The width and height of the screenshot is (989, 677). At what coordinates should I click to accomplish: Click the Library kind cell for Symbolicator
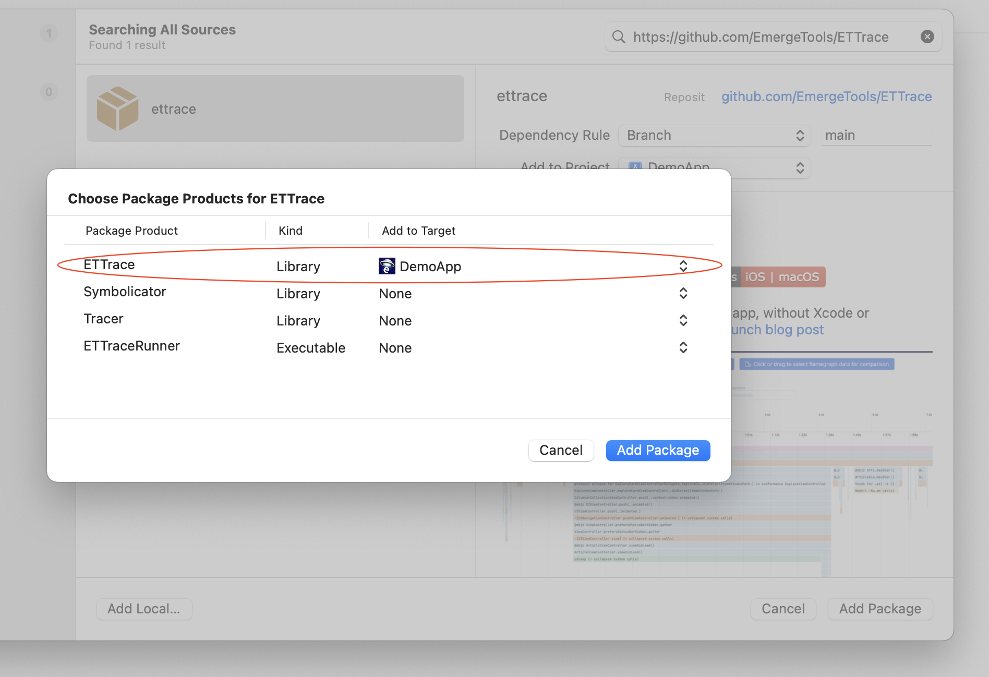coord(298,294)
